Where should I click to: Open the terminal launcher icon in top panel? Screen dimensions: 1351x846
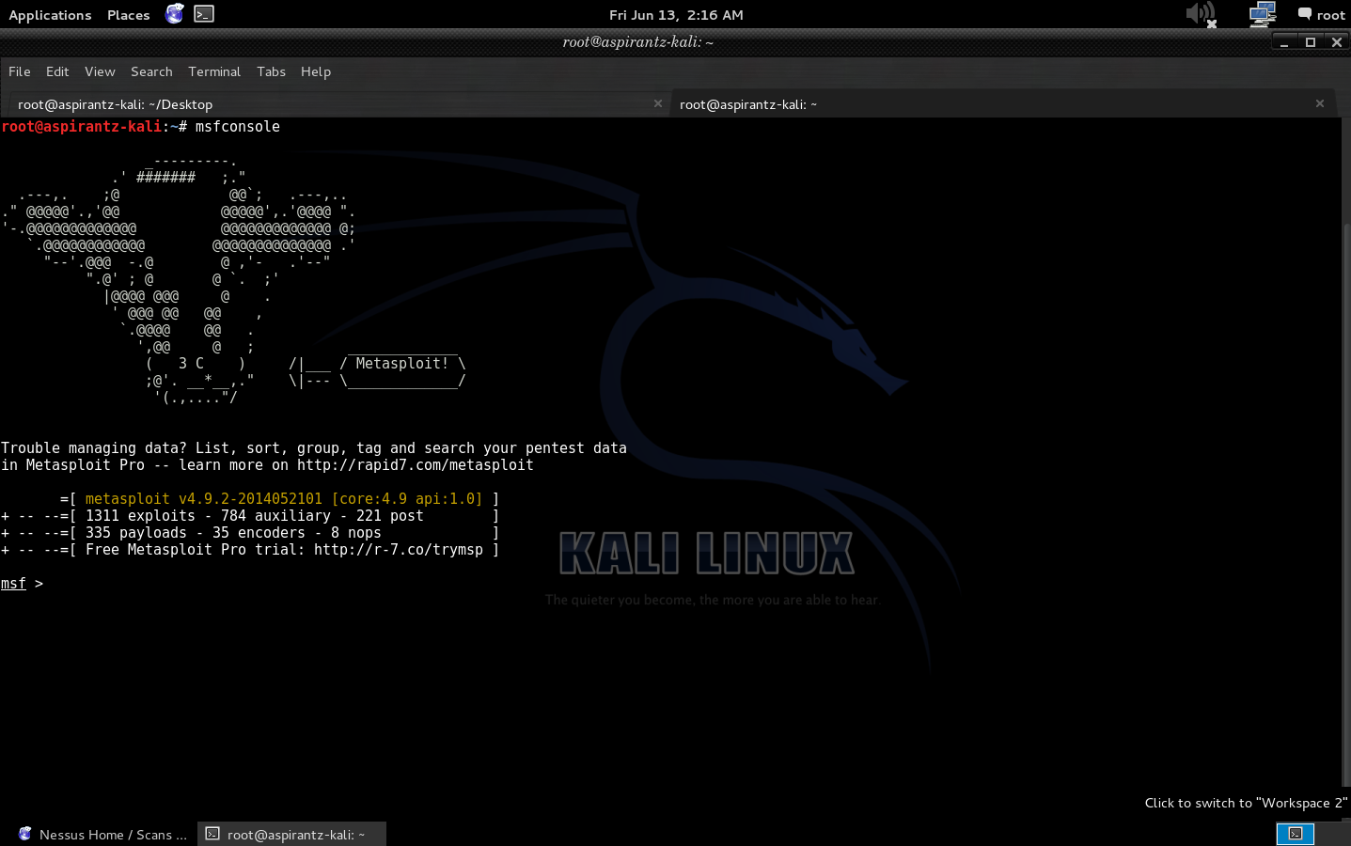point(204,14)
